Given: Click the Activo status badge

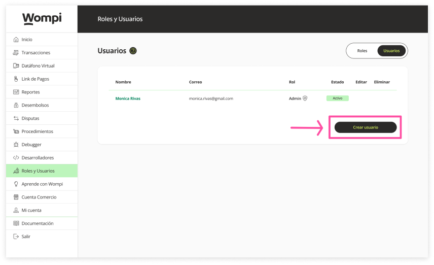Looking at the screenshot, I should point(337,98).
